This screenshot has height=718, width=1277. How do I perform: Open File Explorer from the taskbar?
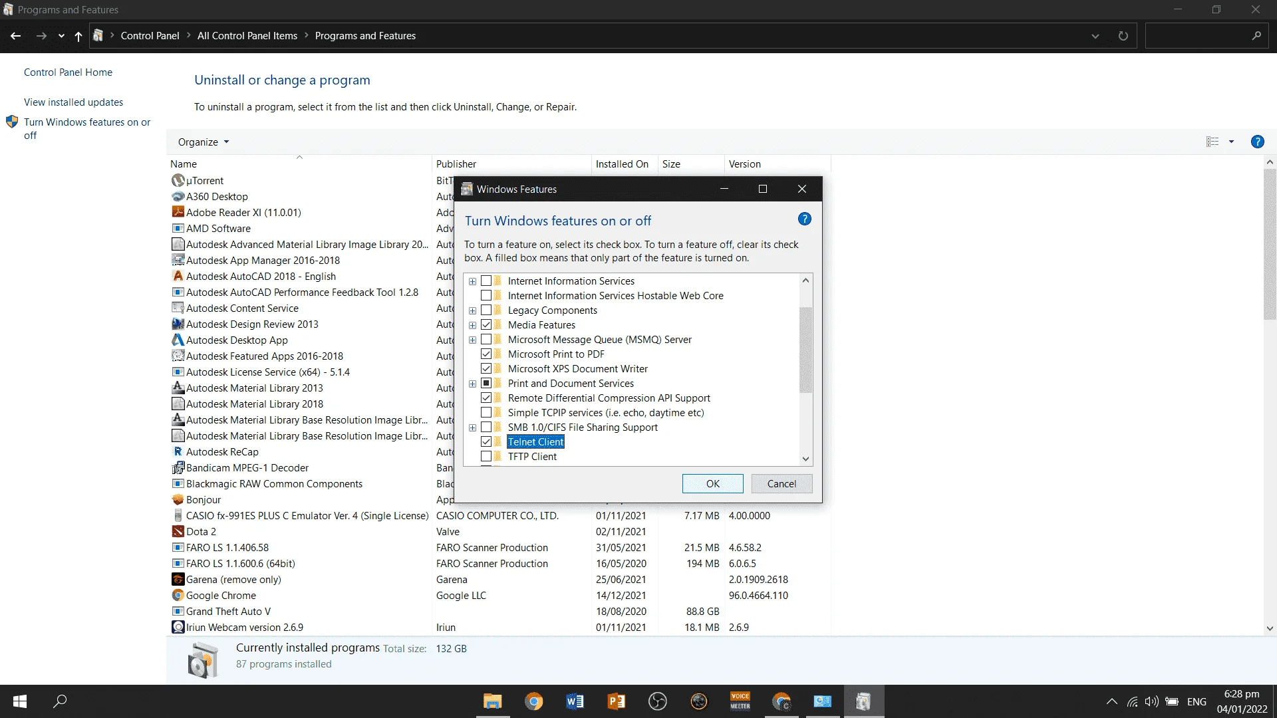(x=492, y=701)
